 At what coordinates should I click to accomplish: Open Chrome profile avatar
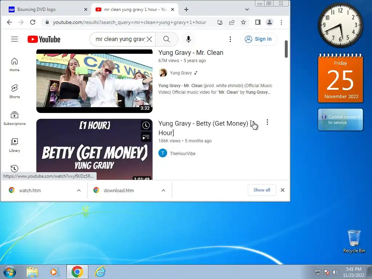270,22
